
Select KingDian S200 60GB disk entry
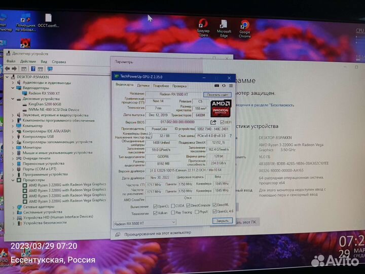(45, 104)
